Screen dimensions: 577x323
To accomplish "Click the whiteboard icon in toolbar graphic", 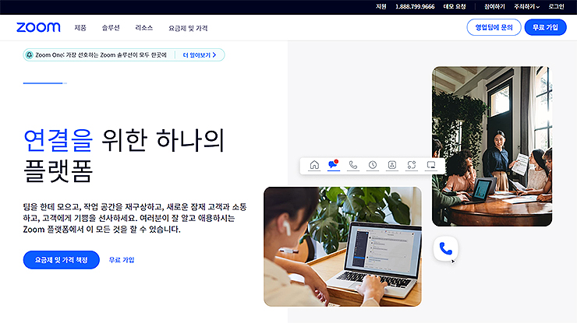I will (x=431, y=165).
